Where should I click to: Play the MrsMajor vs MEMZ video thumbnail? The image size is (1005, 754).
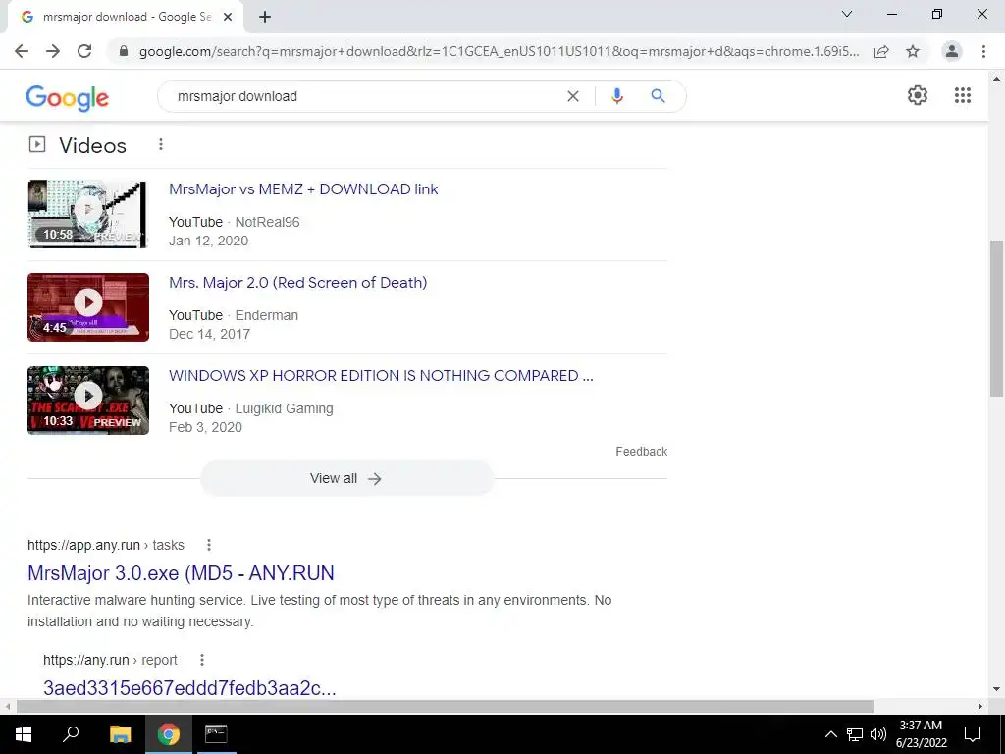[x=88, y=213]
